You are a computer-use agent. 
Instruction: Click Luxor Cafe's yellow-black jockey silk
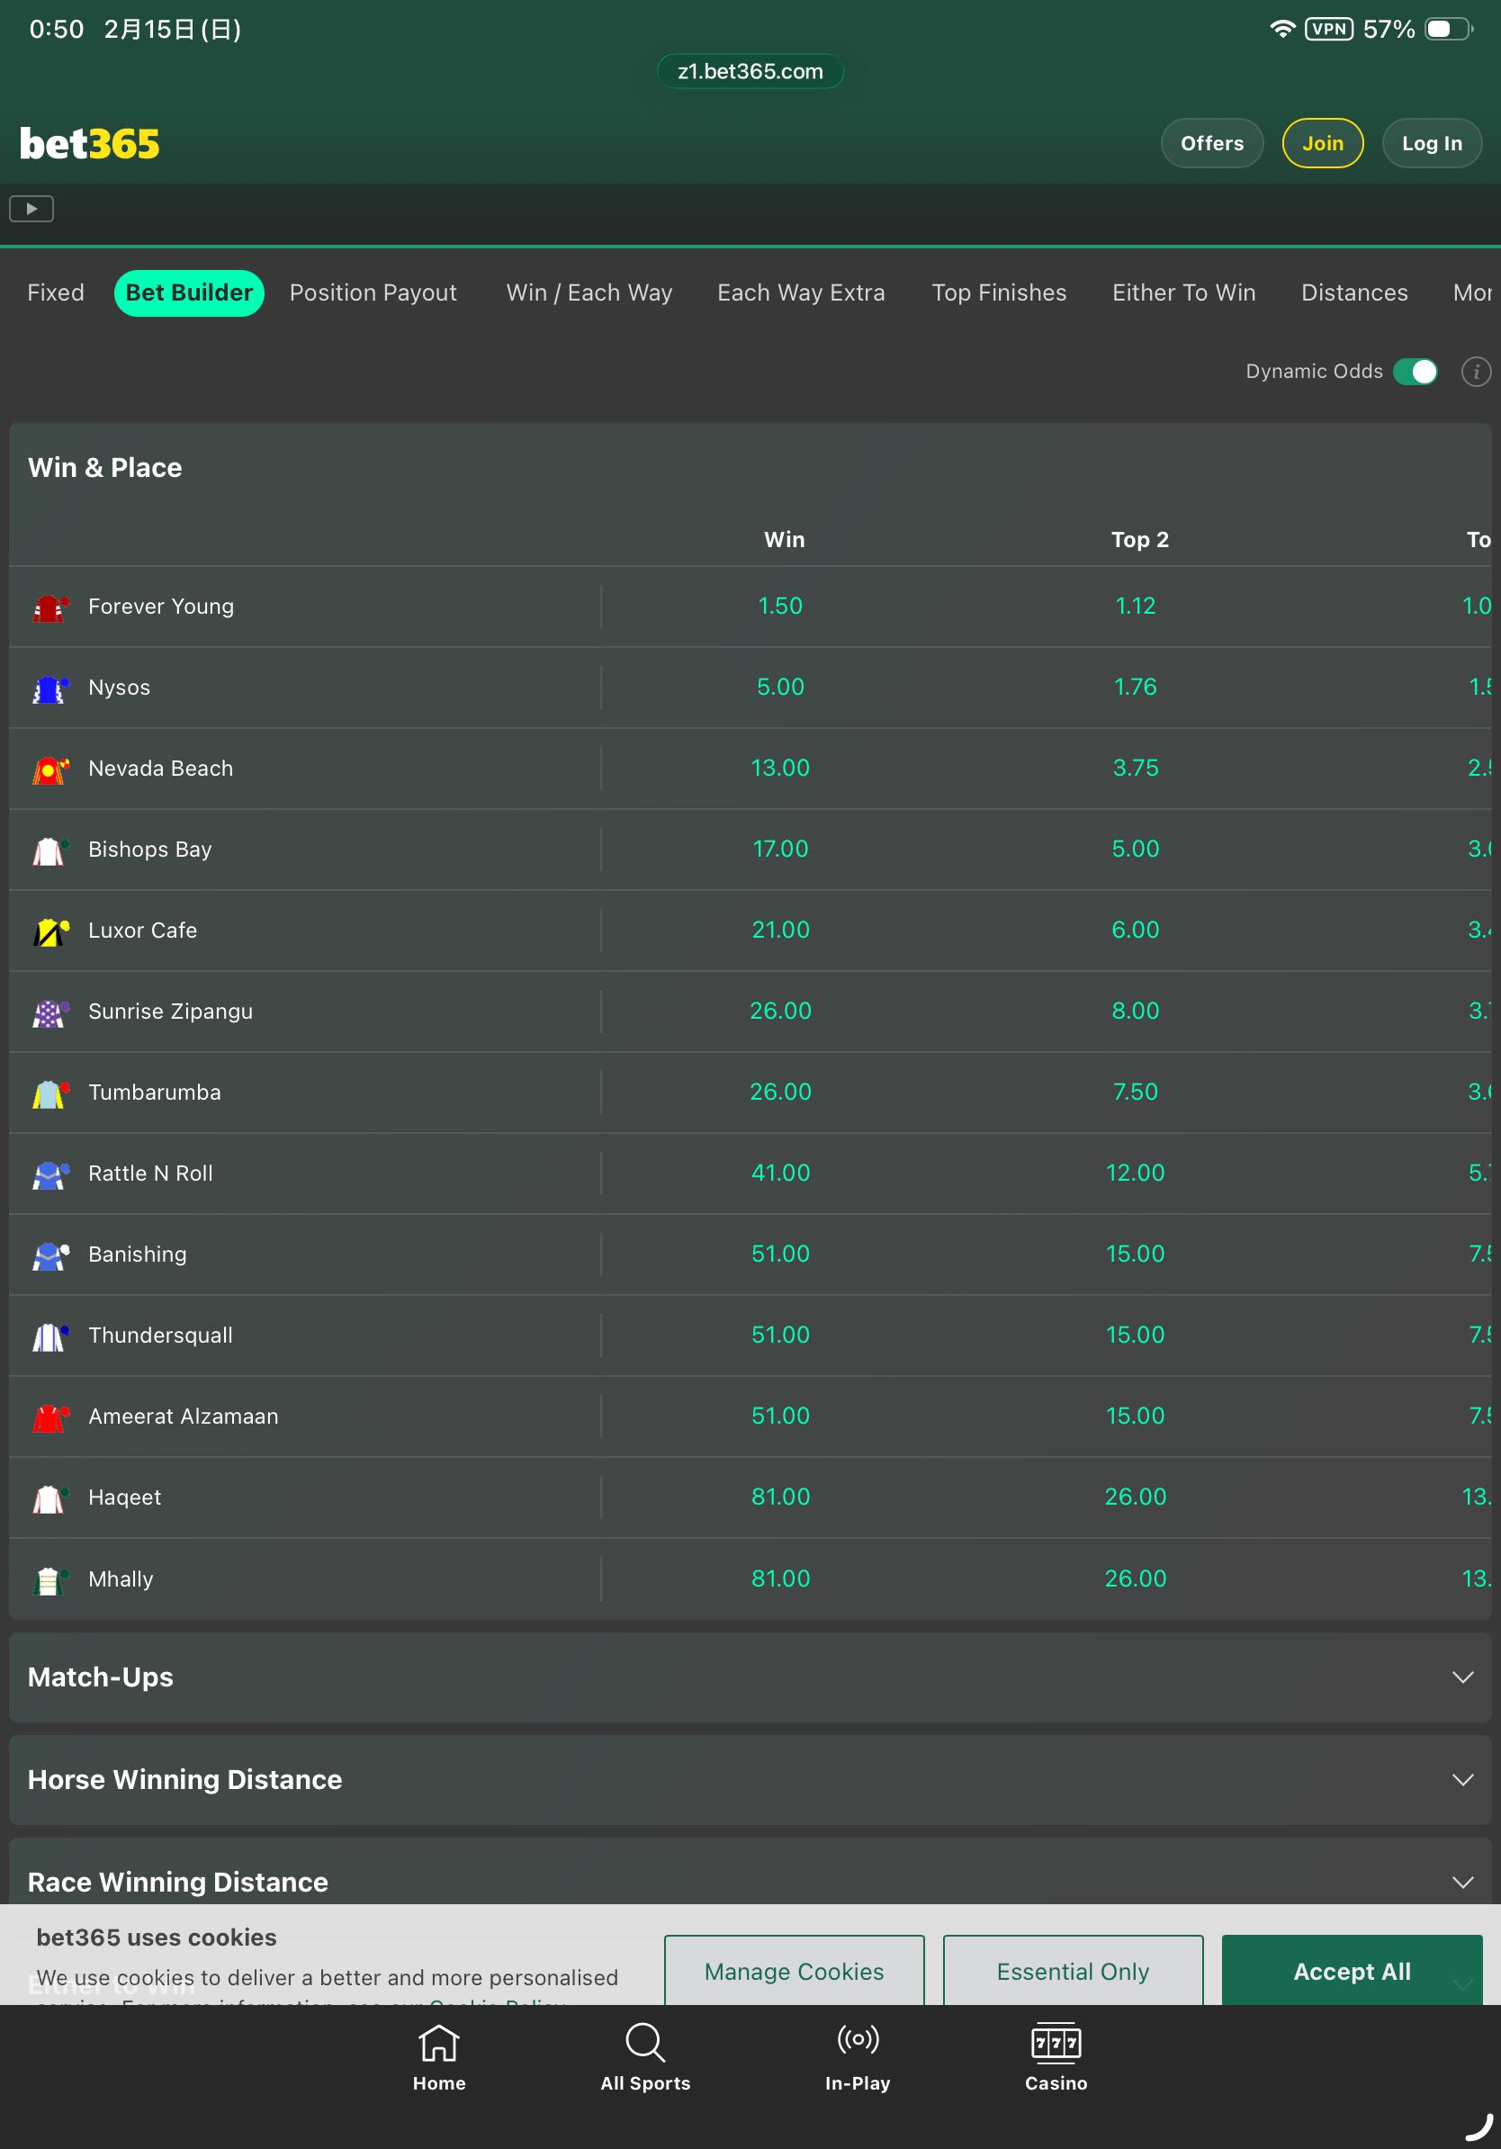pos(49,931)
